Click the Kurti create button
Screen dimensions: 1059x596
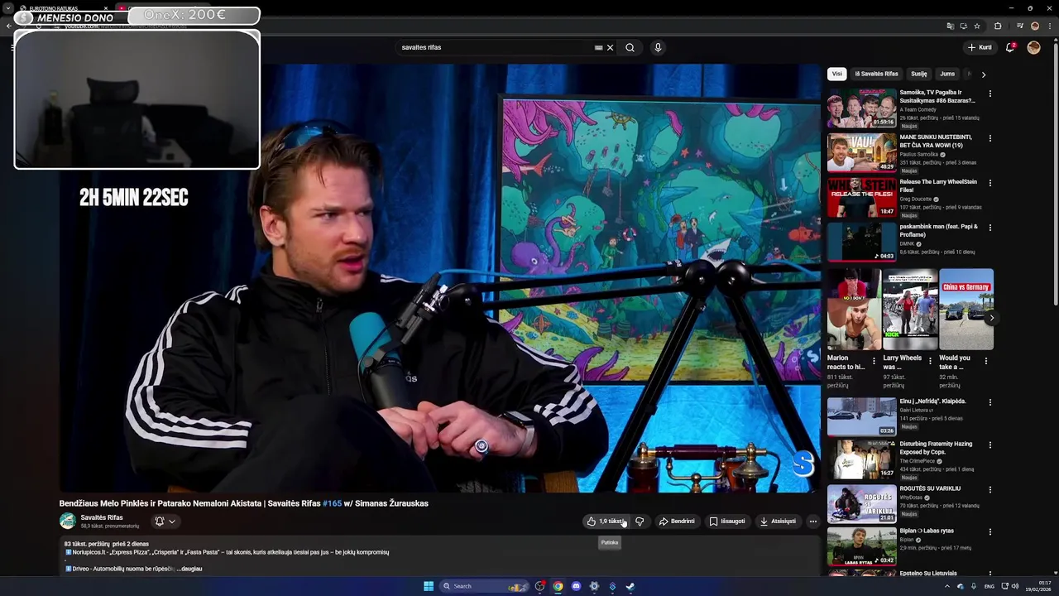[x=980, y=47]
